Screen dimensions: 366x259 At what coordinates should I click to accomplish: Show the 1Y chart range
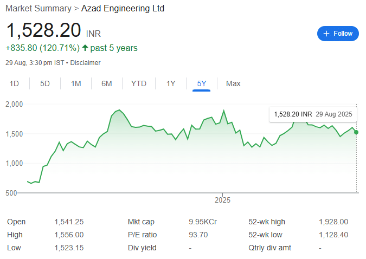pyautogui.click(x=171, y=83)
